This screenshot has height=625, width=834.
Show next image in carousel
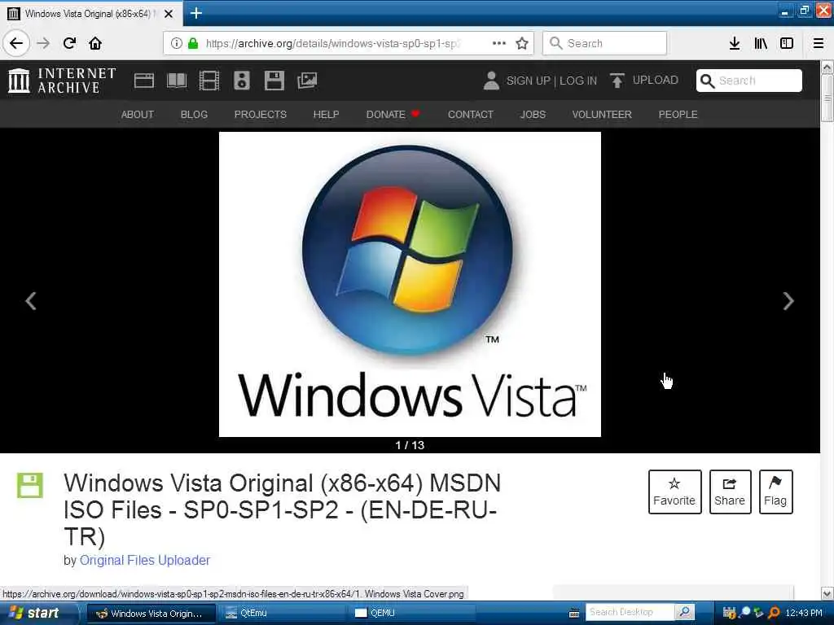pyautogui.click(x=788, y=301)
